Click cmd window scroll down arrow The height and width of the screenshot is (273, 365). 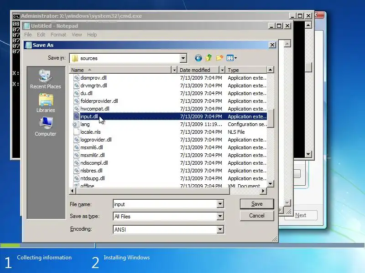point(308,154)
